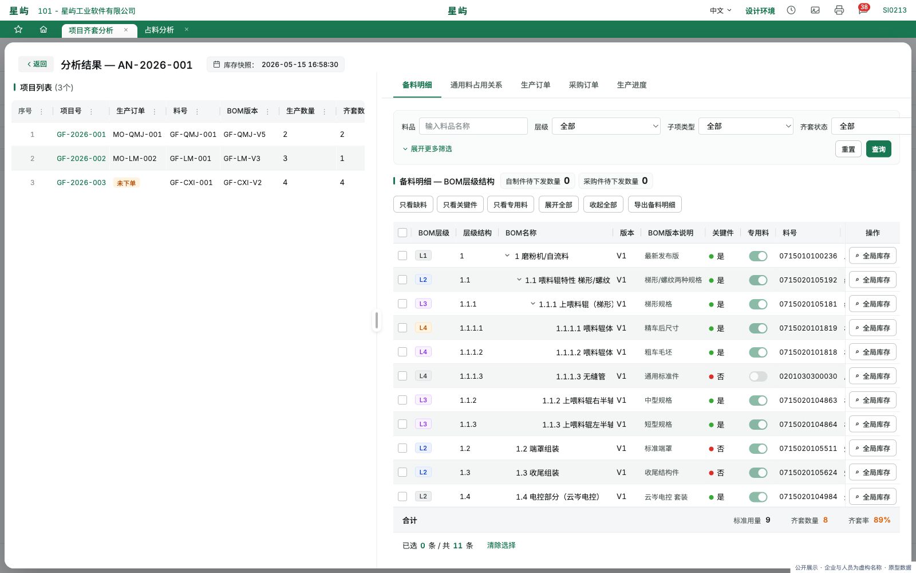Check the row 1.2 端罩组装 checkbox
The height and width of the screenshot is (573, 916).
[x=402, y=449]
